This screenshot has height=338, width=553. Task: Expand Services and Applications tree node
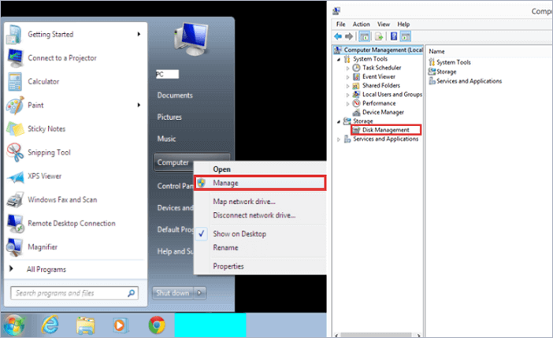click(339, 139)
